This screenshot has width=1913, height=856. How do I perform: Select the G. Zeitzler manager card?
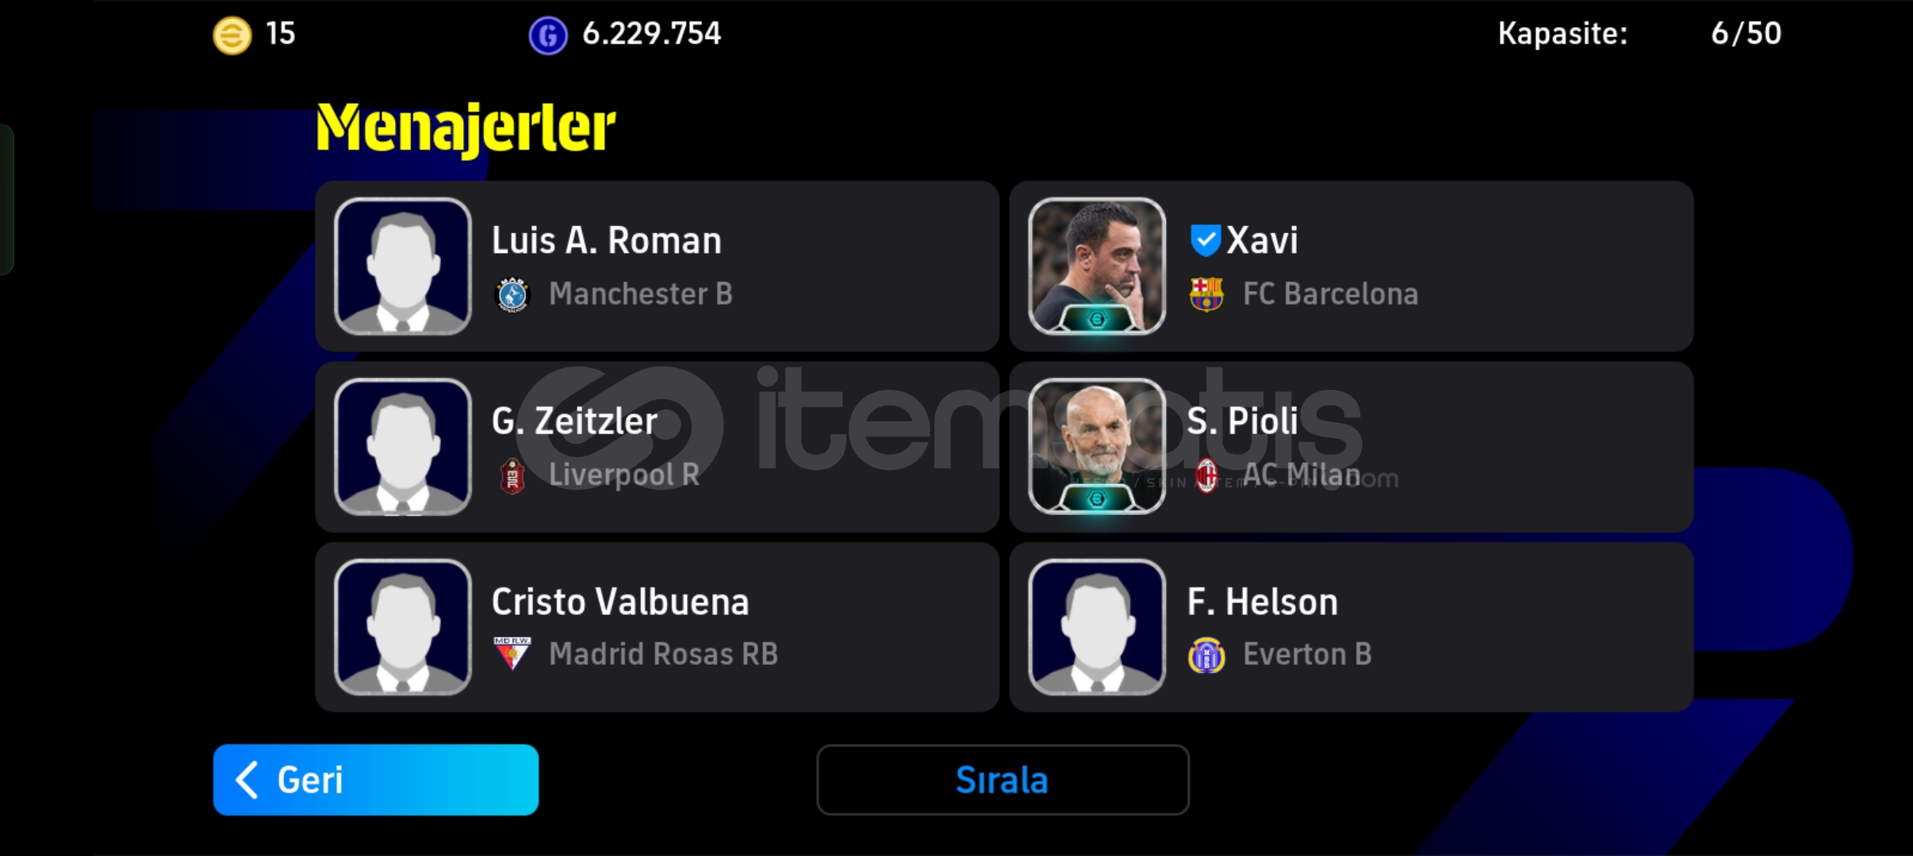(x=657, y=447)
